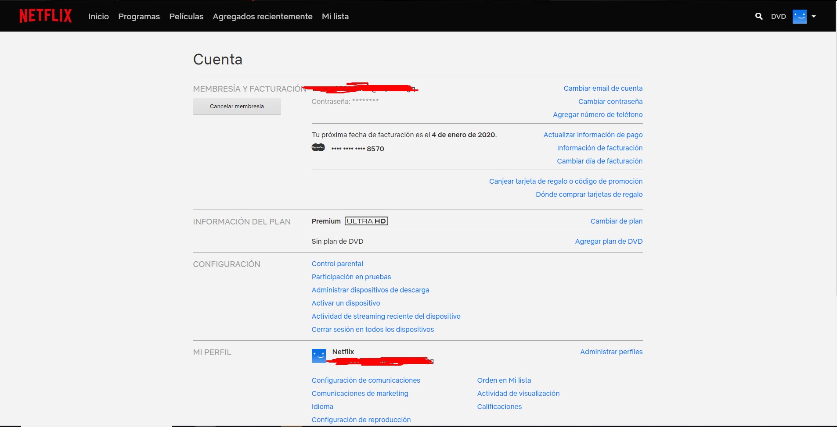Image resolution: width=837 pixels, height=427 pixels.
Task: Open the search magnifier icon
Action: (x=759, y=16)
